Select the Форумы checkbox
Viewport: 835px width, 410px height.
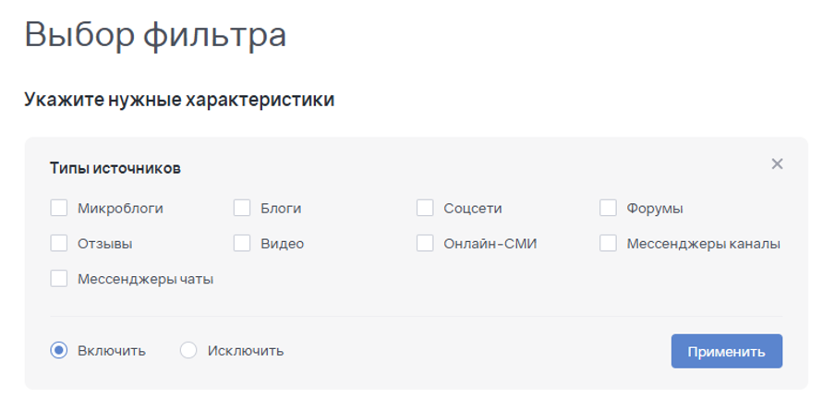click(608, 208)
